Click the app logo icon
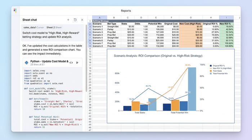This screenshot has width=252, height=140. [x=15, y=10]
